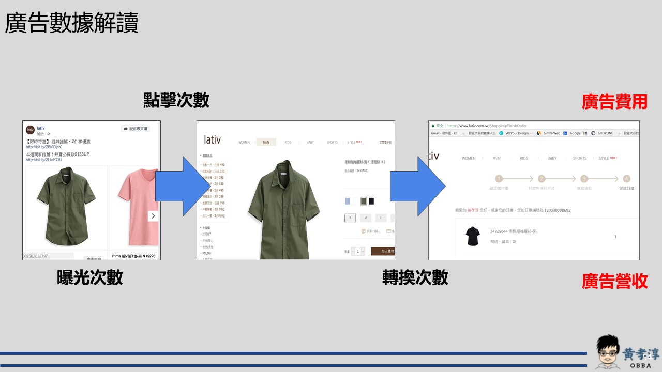Click sidebar item 2件 398

213,177
